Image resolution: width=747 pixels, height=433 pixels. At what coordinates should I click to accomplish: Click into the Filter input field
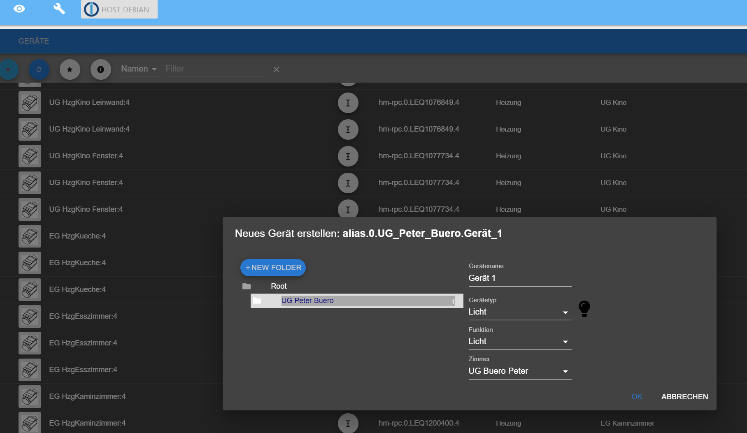pos(215,69)
